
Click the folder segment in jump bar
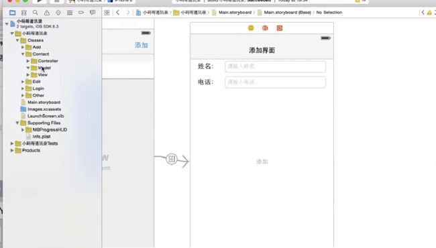[190, 13]
